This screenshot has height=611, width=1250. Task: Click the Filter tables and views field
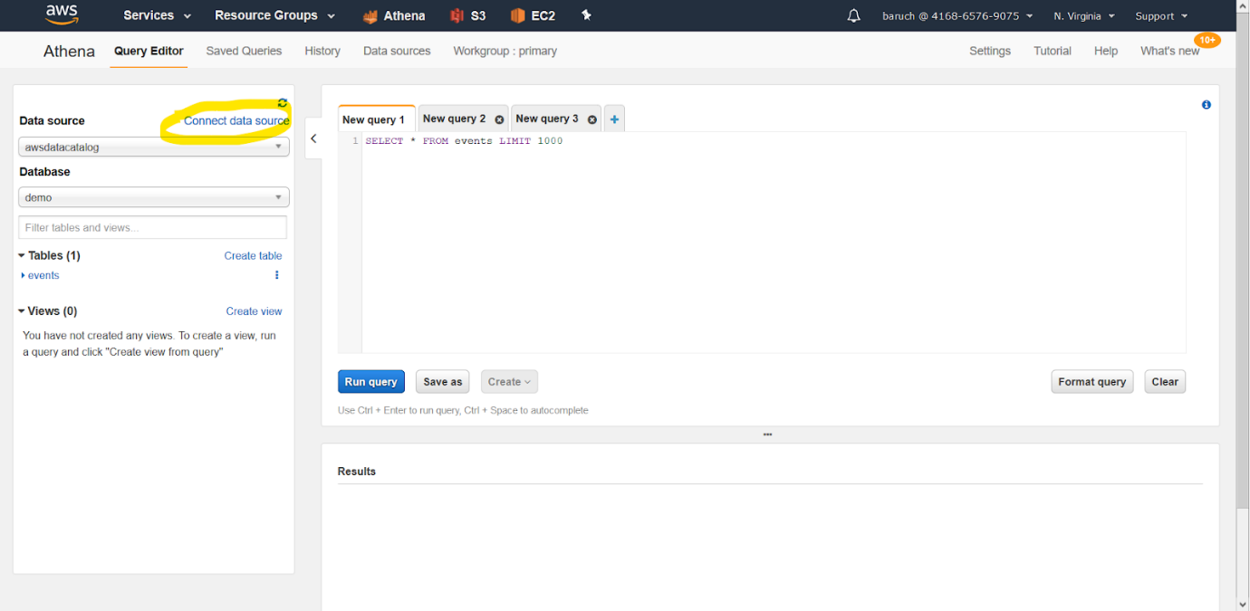click(152, 227)
